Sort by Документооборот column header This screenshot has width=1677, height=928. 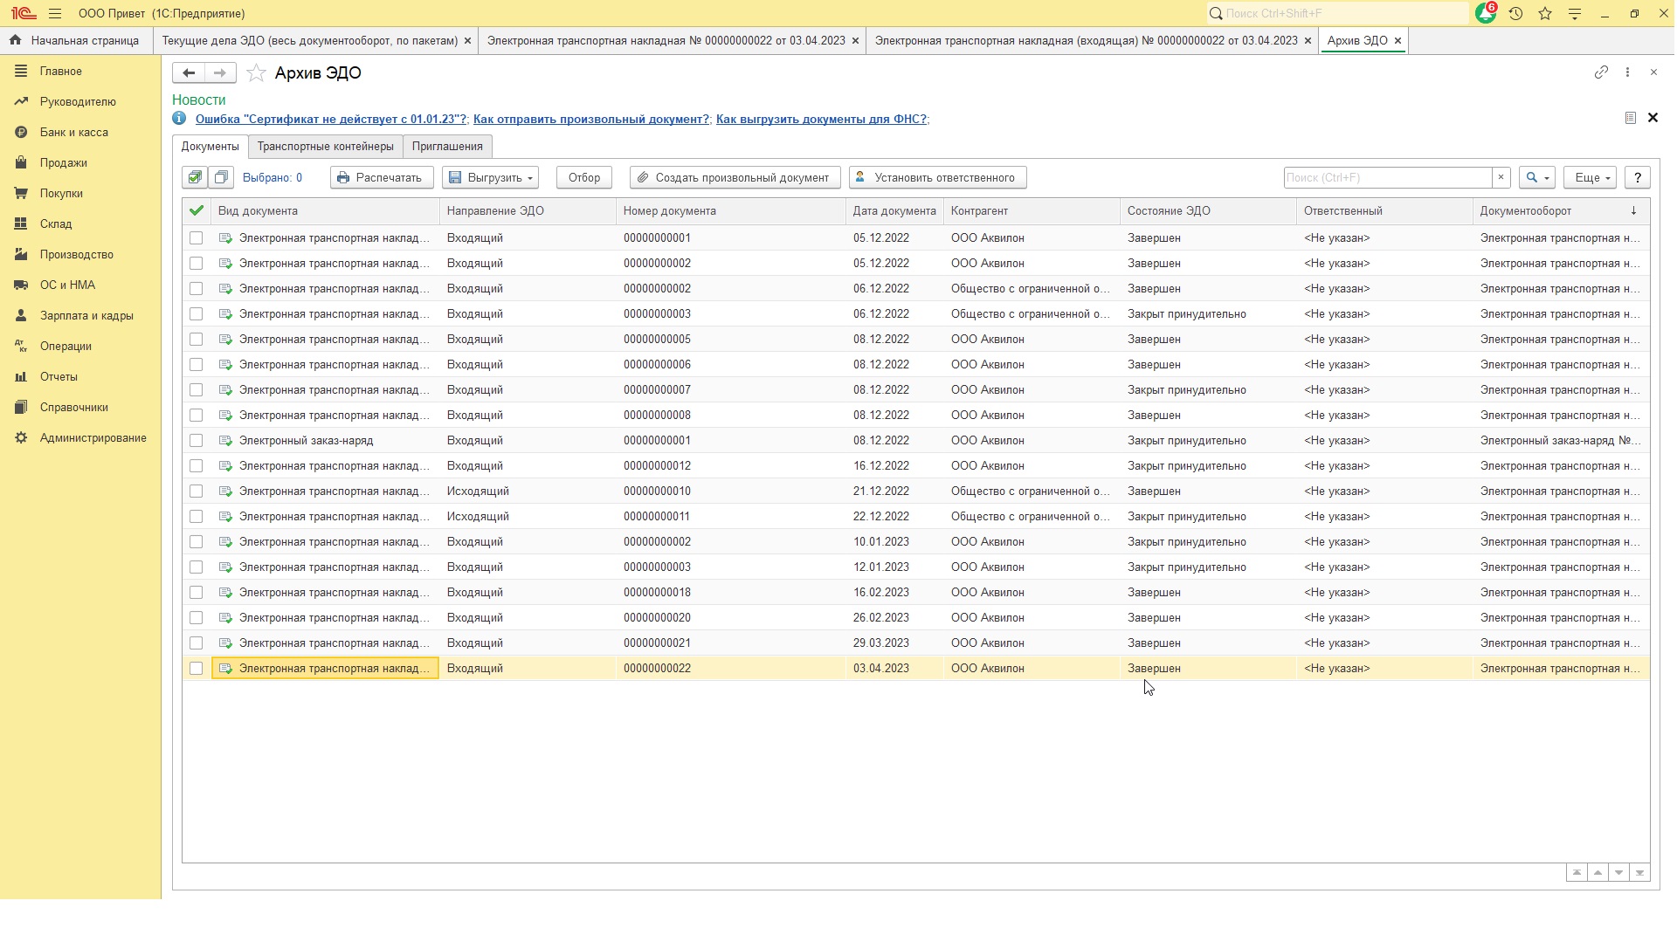[x=1560, y=210]
